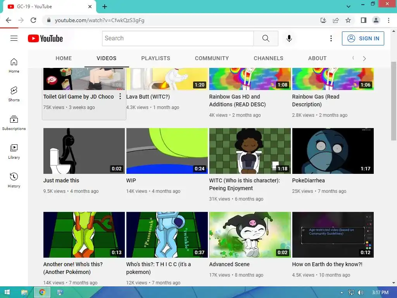Screen dimensions: 397x298
Task: Open the COMMUNITY tab
Action: tap(212, 58)
